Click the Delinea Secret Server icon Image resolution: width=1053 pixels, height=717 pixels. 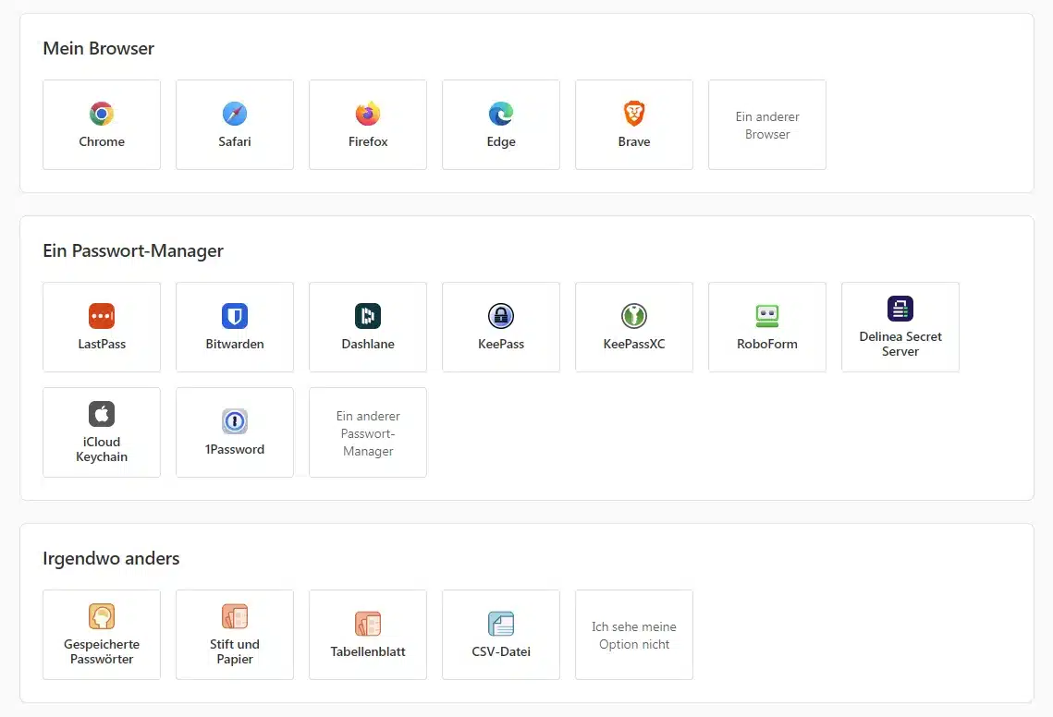900,309
